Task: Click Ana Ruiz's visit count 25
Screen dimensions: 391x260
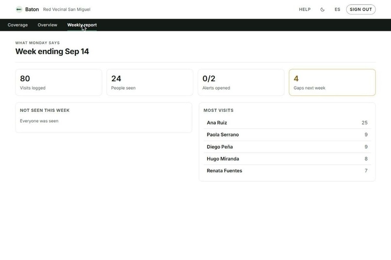Action: click(364, 122)
